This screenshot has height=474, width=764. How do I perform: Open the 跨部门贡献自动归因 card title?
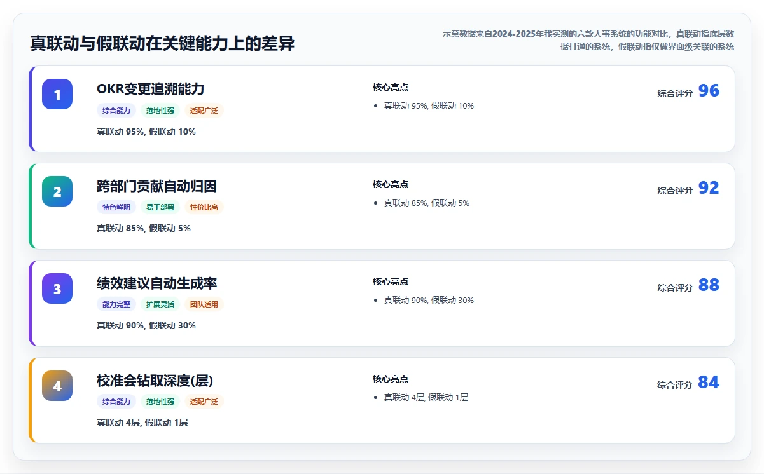(x=156, y=186)
